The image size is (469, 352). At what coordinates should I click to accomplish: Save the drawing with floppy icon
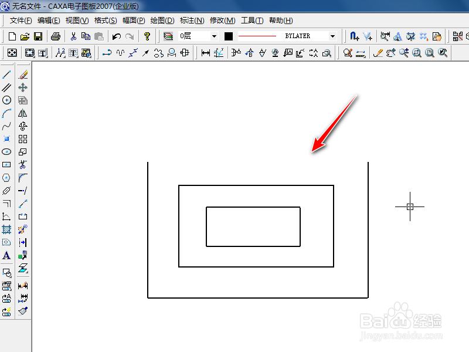(x=38, y=36)
